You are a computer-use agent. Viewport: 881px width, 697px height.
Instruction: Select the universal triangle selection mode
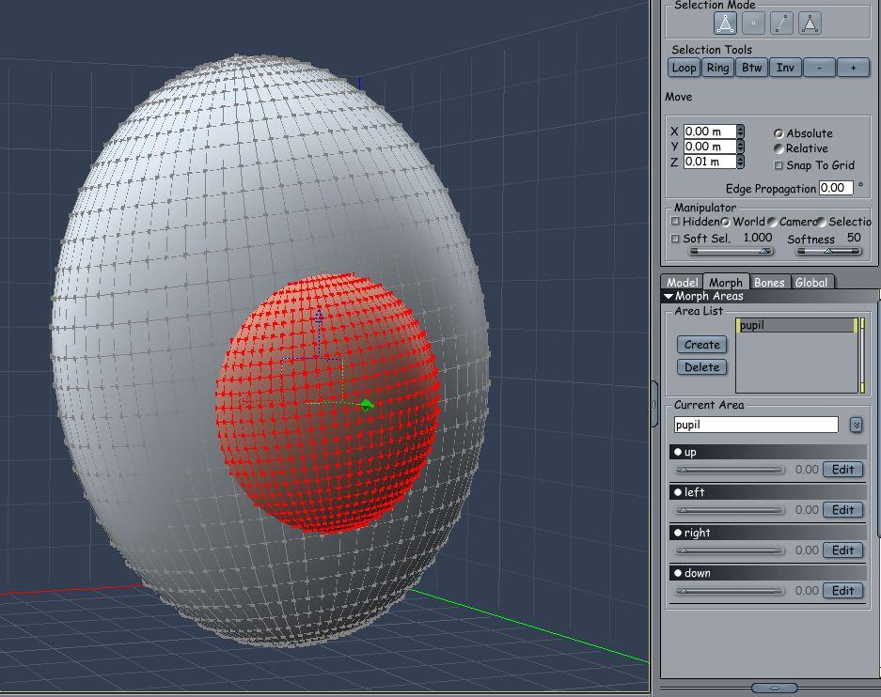click(x=725, y=23)
